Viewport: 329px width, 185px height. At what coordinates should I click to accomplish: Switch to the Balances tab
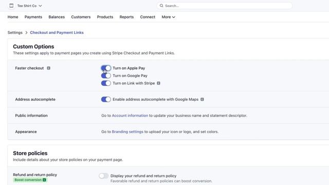(x=57, y=17)
